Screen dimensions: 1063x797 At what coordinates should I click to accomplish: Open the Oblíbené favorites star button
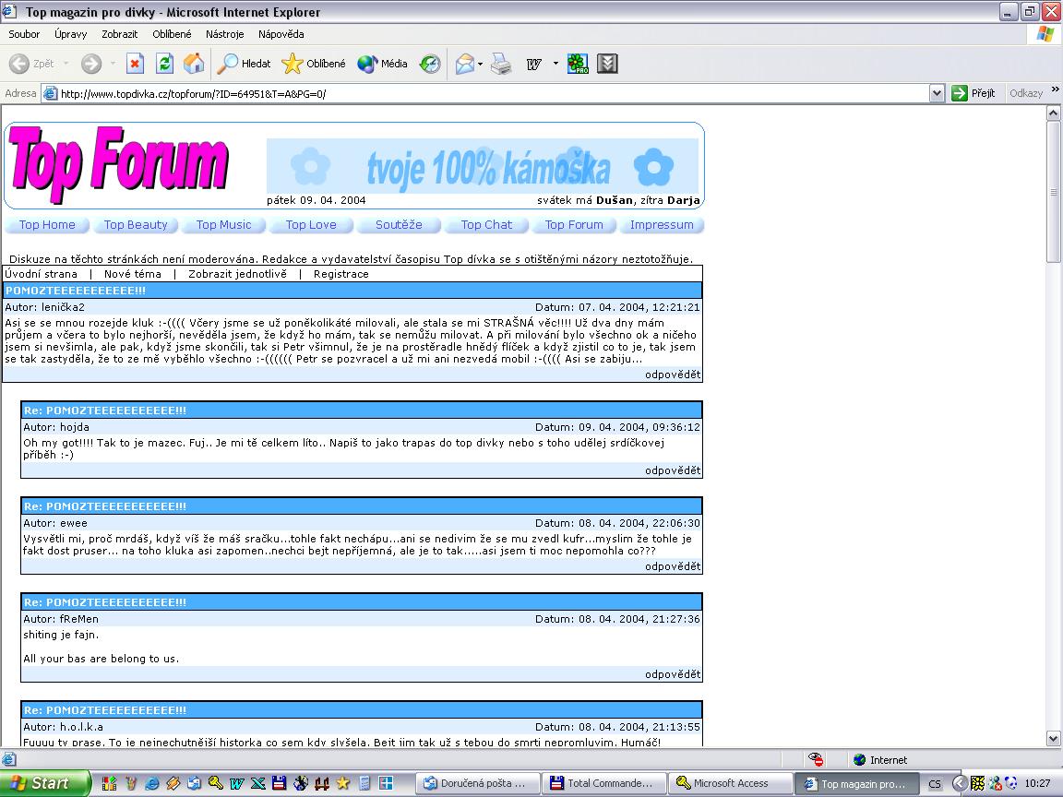(x=314, y=64)
